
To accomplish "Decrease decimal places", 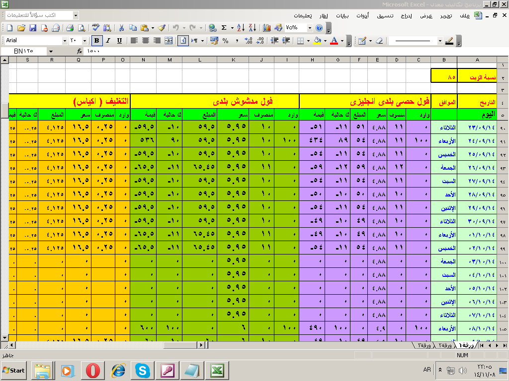I will point(260,41).
